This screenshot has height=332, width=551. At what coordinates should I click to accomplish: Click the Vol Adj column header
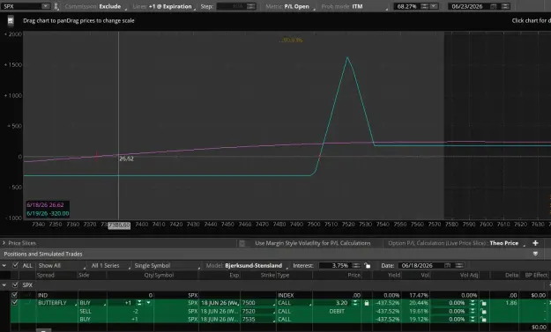click(469, 275)
